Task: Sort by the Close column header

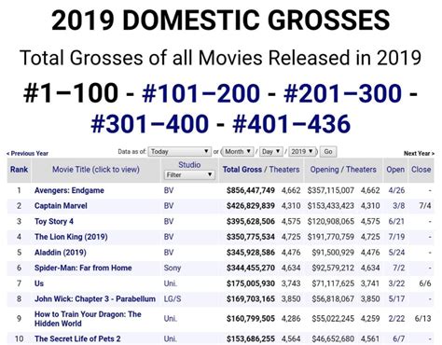Action: [421, 170]
